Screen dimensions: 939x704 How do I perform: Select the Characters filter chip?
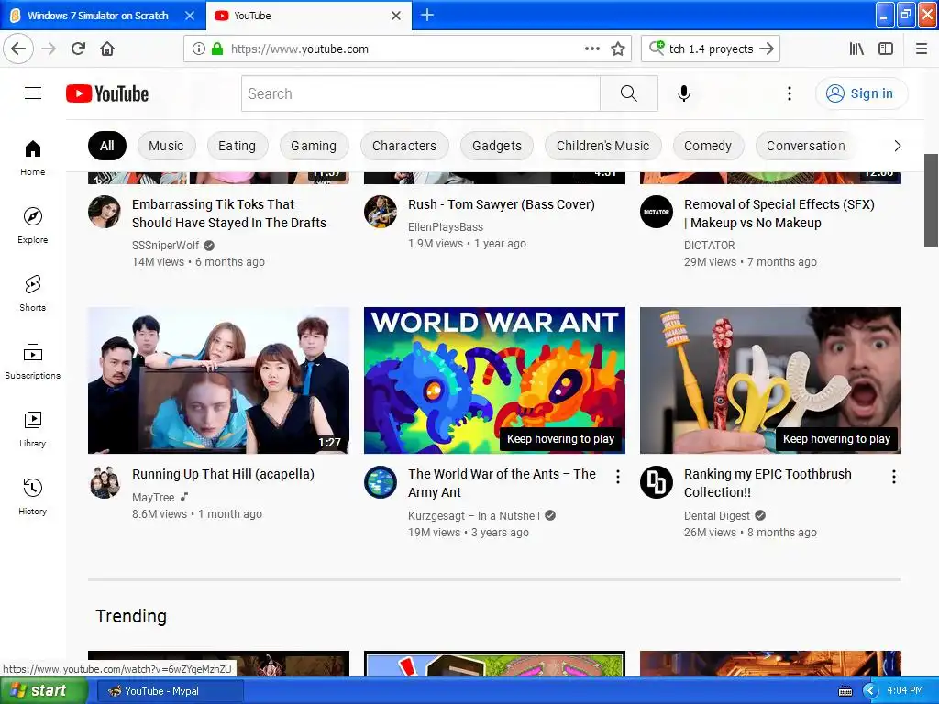tap(404, 146)
